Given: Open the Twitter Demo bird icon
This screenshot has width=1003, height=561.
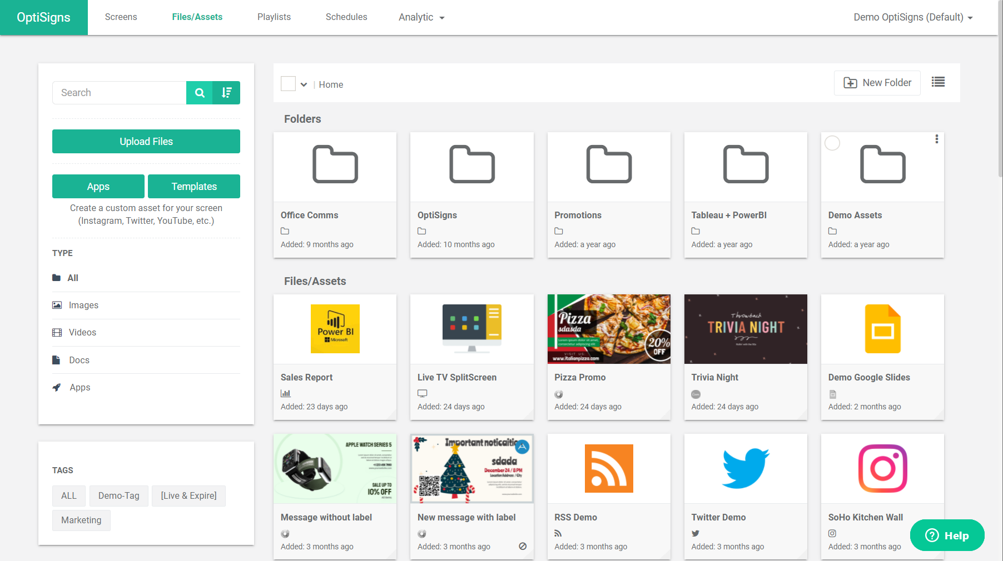Looking at the screenshot, I should [746, 468].
